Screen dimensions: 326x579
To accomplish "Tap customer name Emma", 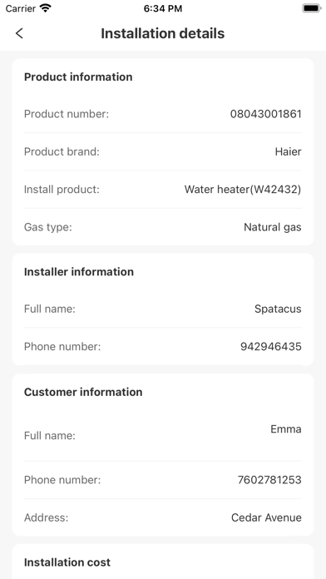I will [x=286, y=429].
